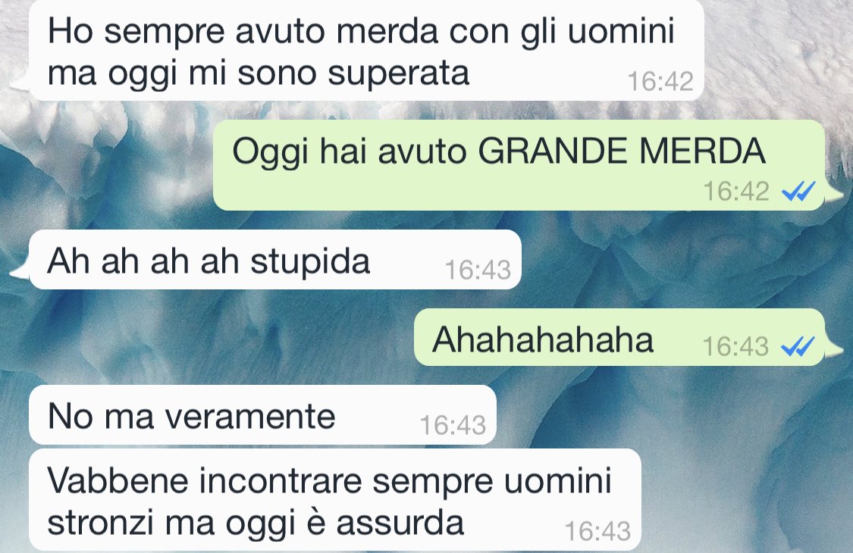Select the "No ma veramente" message
This screenshot has width=853, height=553.
[263, 415]
